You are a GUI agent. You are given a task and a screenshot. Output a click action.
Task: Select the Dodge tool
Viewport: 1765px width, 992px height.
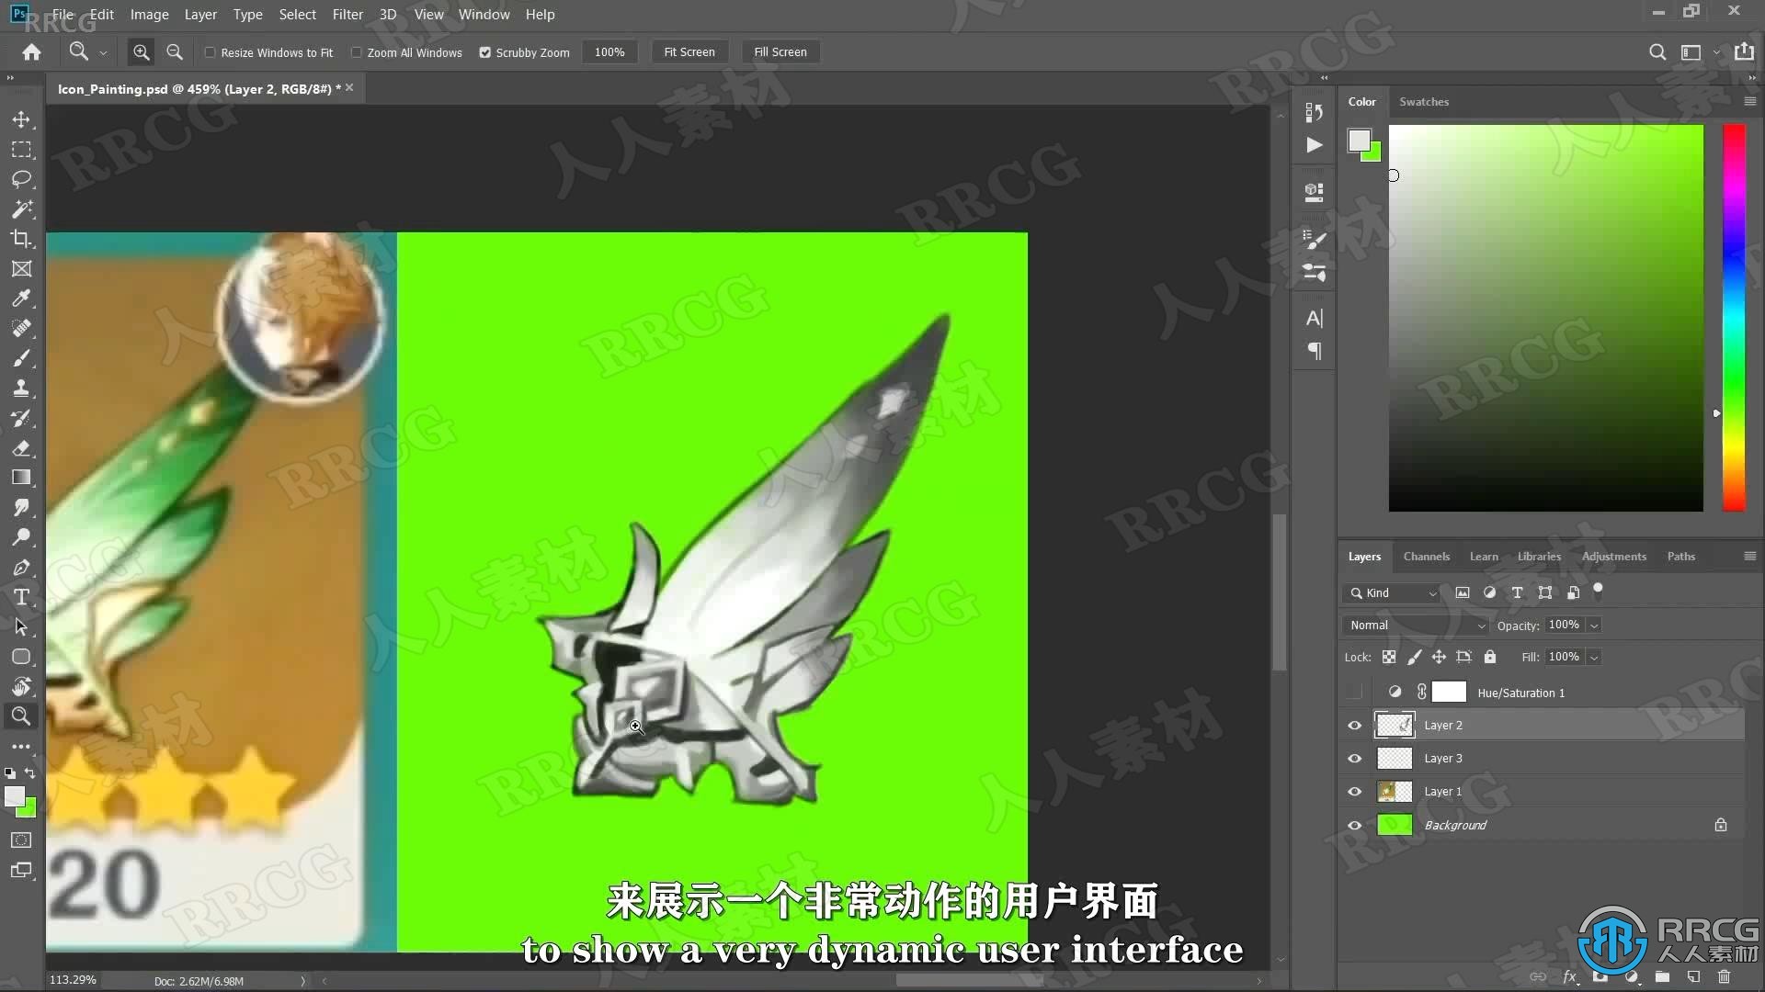[x=21, y=537]
